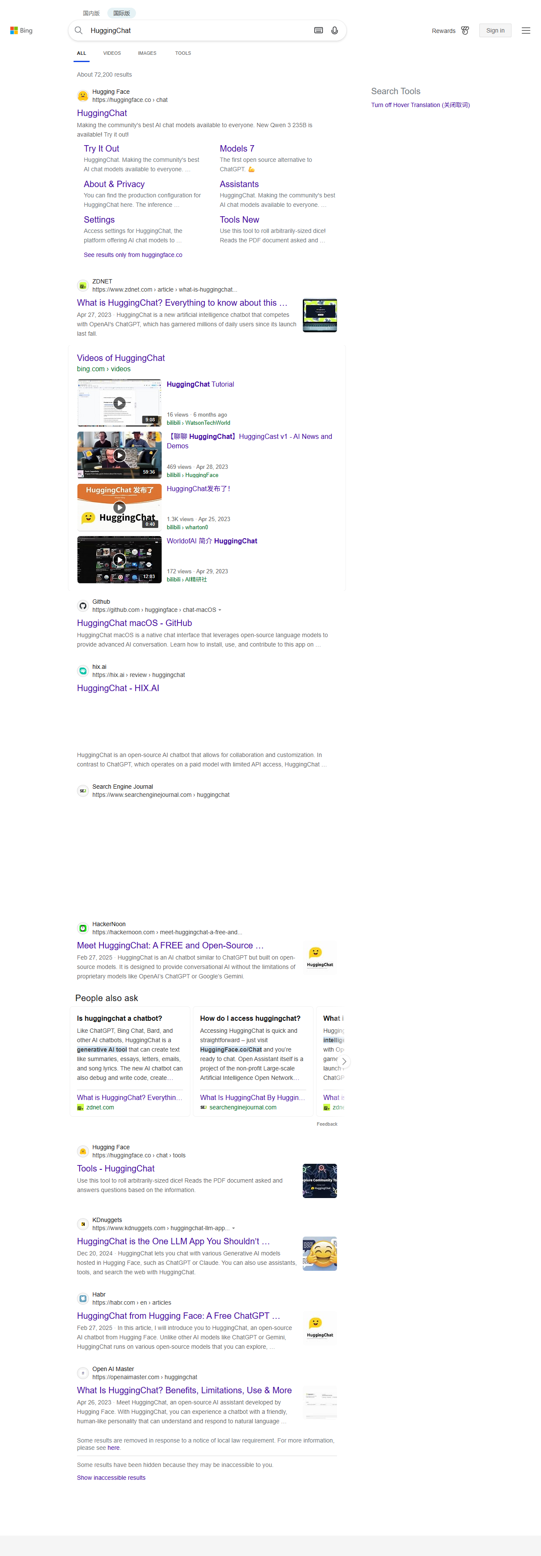Open the hamburger settings menu
The height and width of the screenshot is (1556, 541).
pyautogui.click(x=526, y=31)
